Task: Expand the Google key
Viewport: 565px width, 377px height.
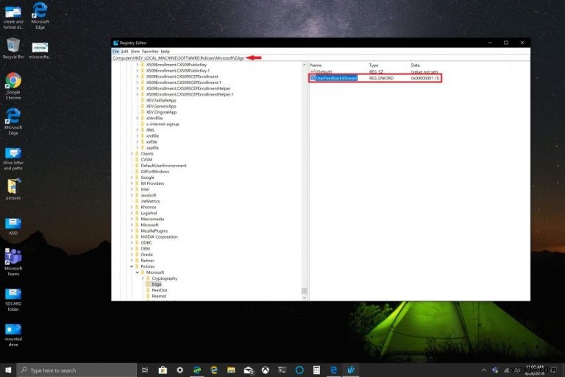Action: click(132, 177)
